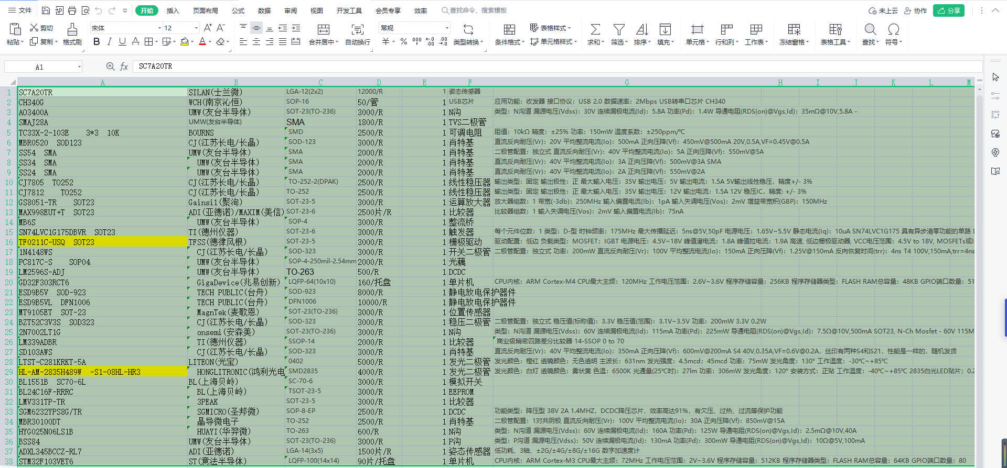The height and width of the screenshot is (468, 1007).
Task: Increase font size with A+ icon
Action: coord(208,28)
